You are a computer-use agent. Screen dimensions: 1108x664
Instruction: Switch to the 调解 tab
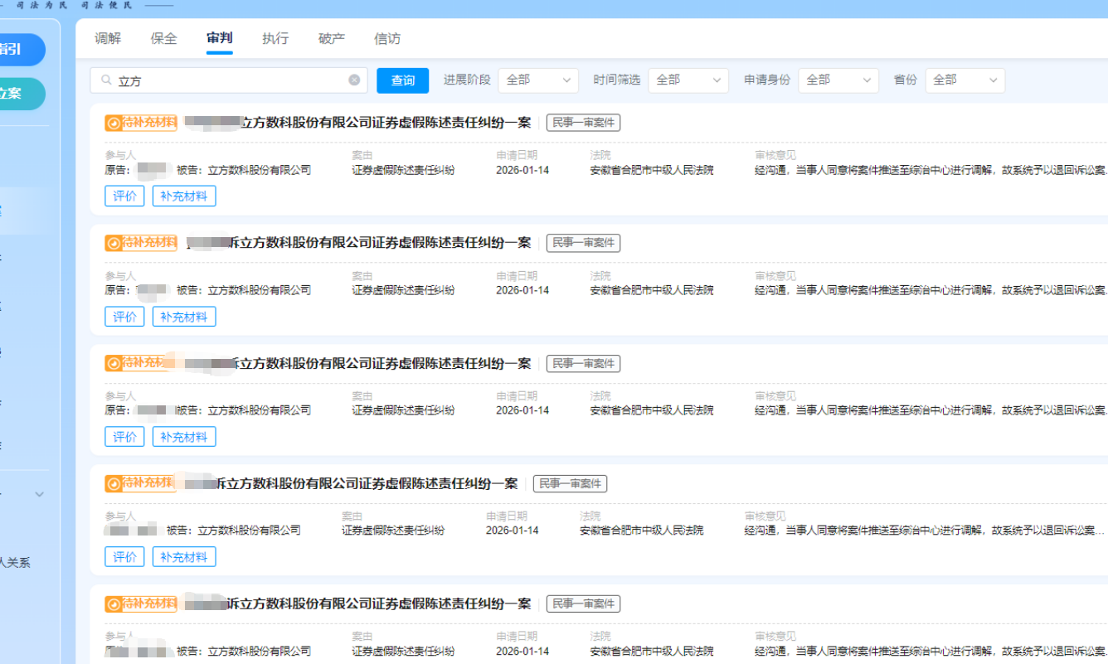(108, 39)
